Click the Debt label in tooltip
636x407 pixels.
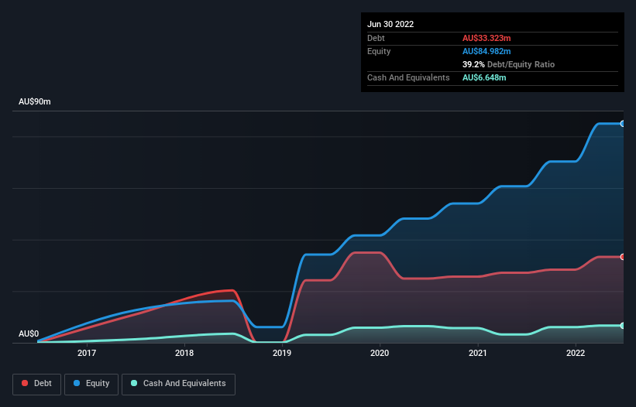pyautogui.click(x=376, y=38)
